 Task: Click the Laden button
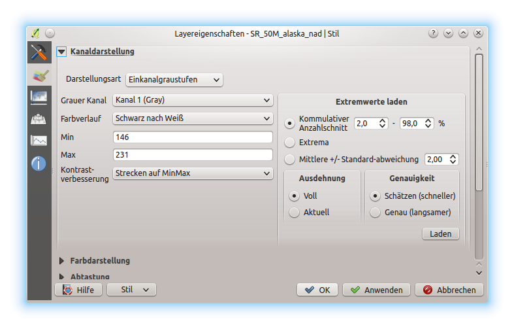440,234
